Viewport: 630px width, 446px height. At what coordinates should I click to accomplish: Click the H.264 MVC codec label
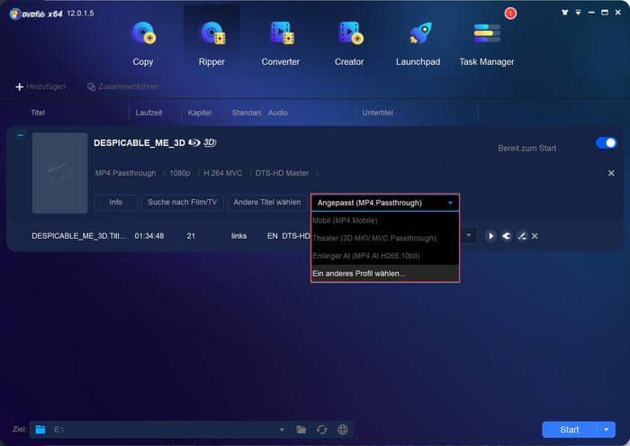[x=222, y=173]
